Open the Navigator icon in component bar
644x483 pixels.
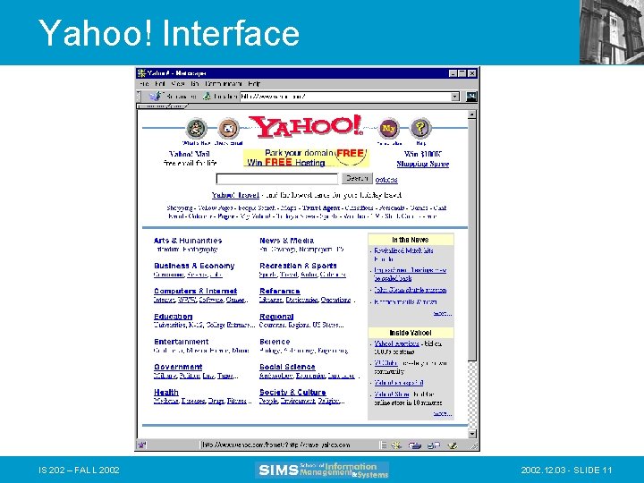[x=397, y=445]
